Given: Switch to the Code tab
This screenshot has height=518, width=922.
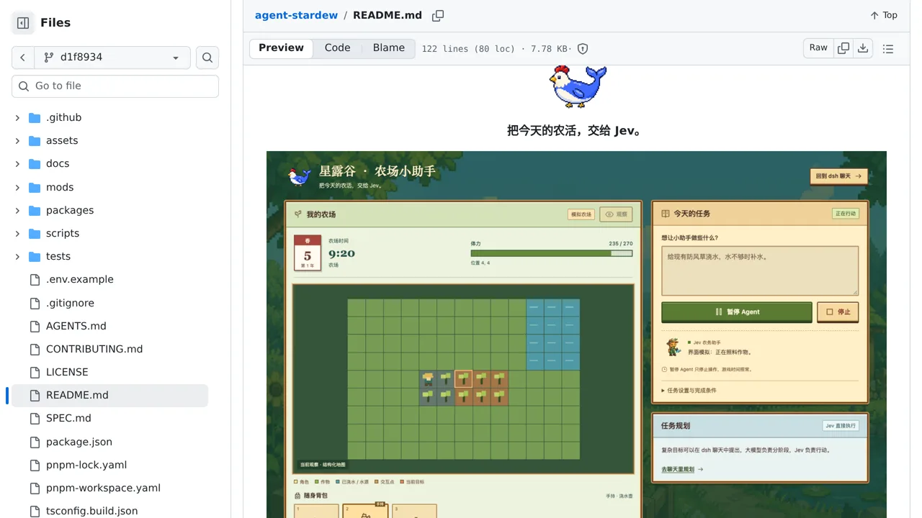Looking at the screenshot, I should click(337, 48).
